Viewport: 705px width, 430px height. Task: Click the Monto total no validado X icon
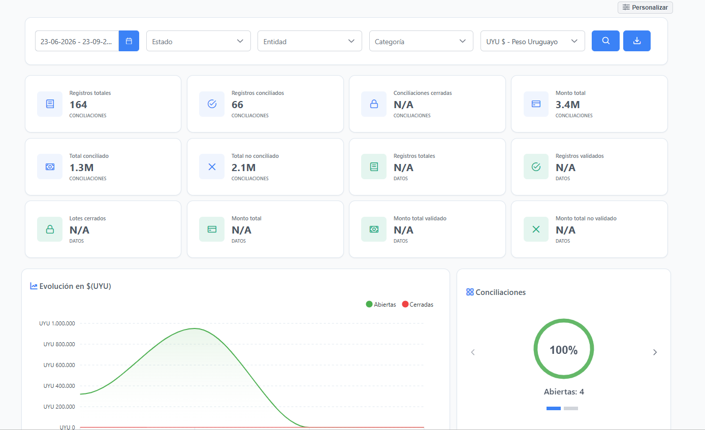coord(536,229)
